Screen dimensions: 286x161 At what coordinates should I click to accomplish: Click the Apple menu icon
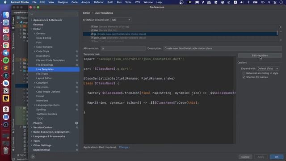tap(5, 2)
